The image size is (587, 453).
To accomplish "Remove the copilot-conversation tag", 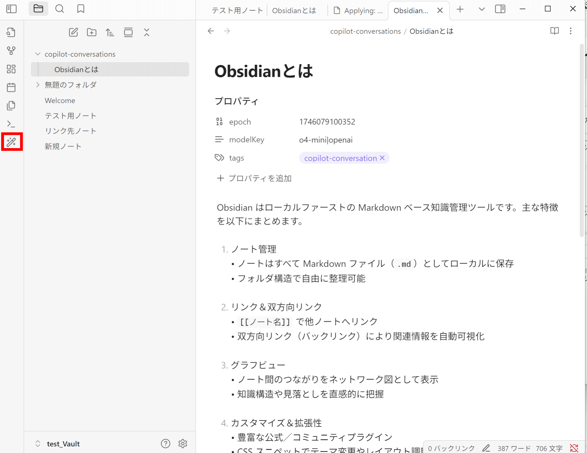I will click(x=382, y=158).
